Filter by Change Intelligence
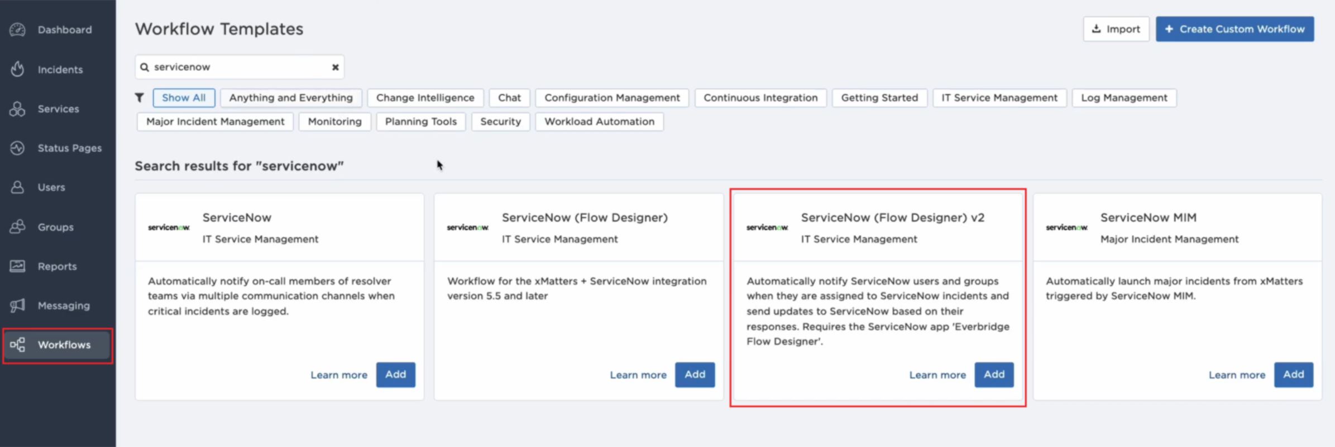1335x447 pixels. [425, 98]
